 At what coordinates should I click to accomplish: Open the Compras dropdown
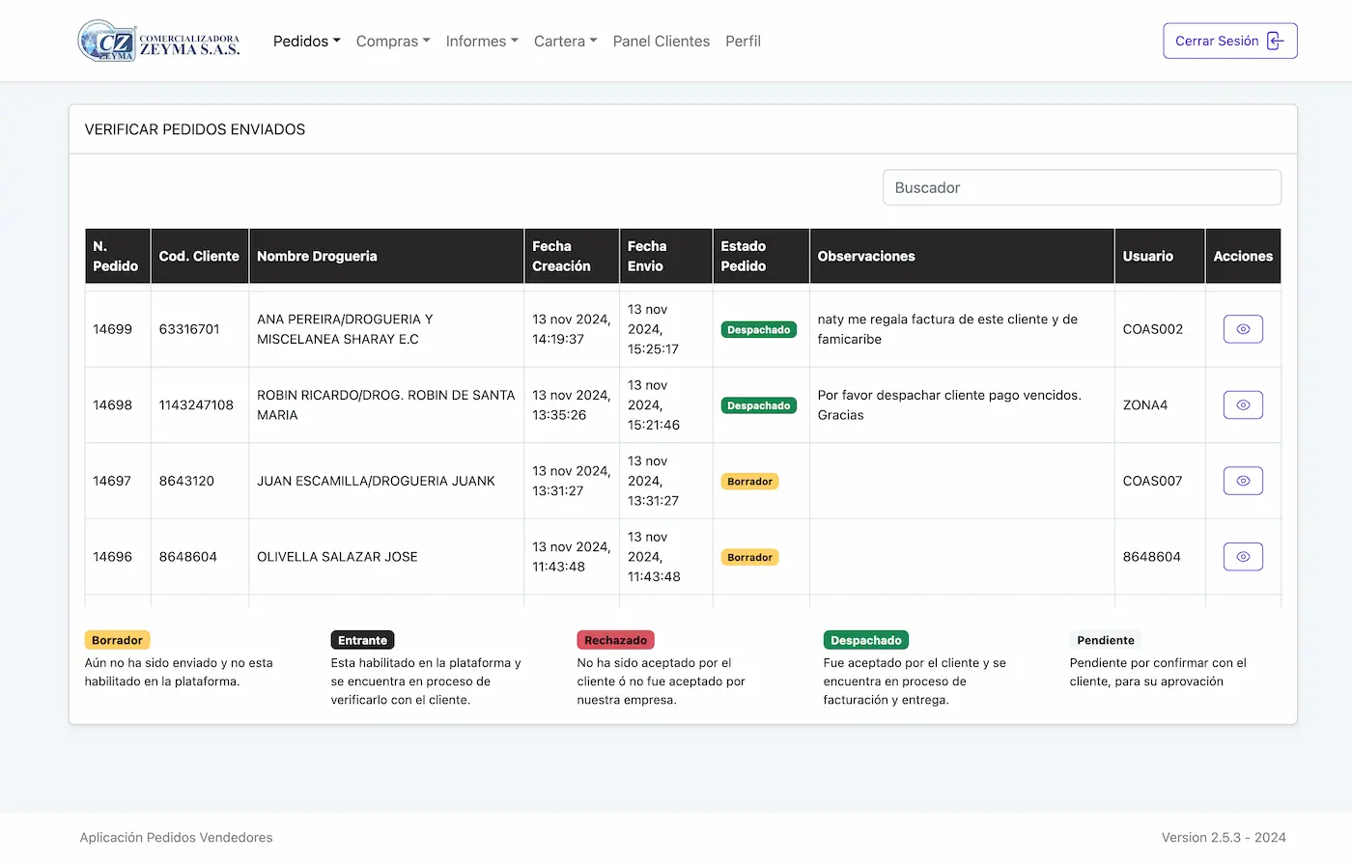coord(392,42)
